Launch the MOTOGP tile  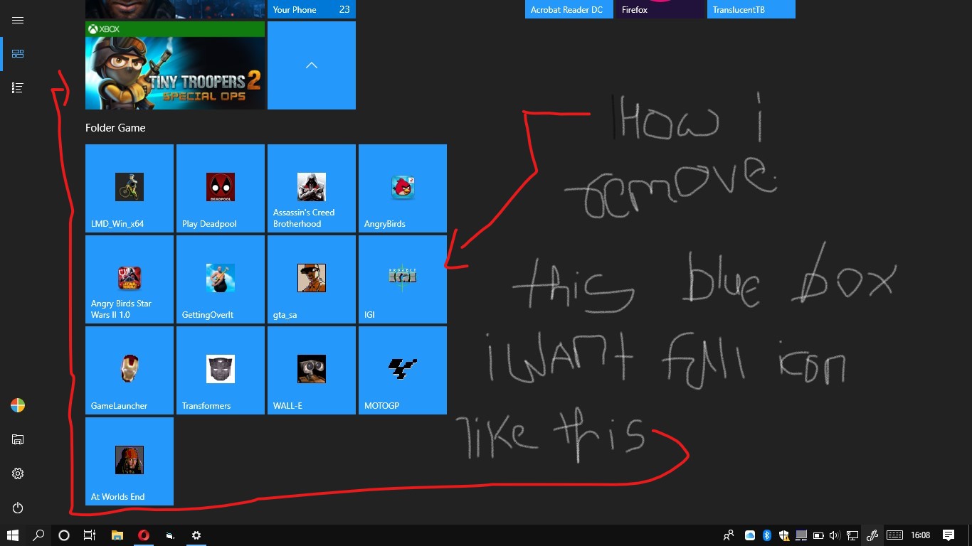(x=403, y=370)
